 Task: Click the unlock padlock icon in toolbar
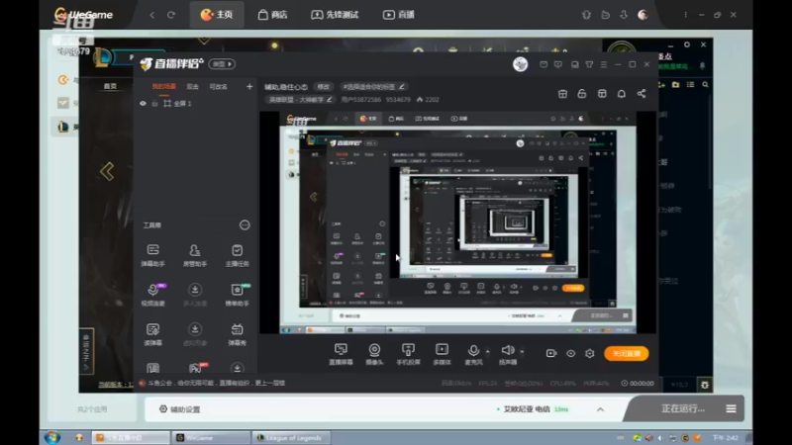pos(582,94)
